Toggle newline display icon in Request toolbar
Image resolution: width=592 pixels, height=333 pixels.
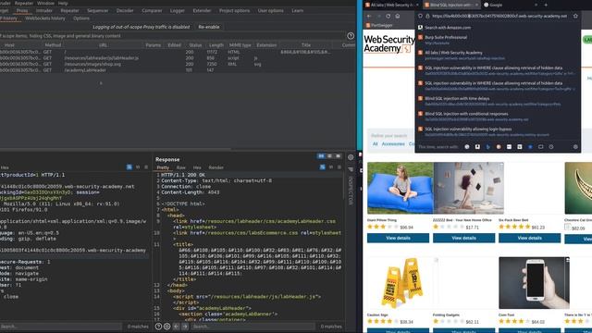click(138, 166)
